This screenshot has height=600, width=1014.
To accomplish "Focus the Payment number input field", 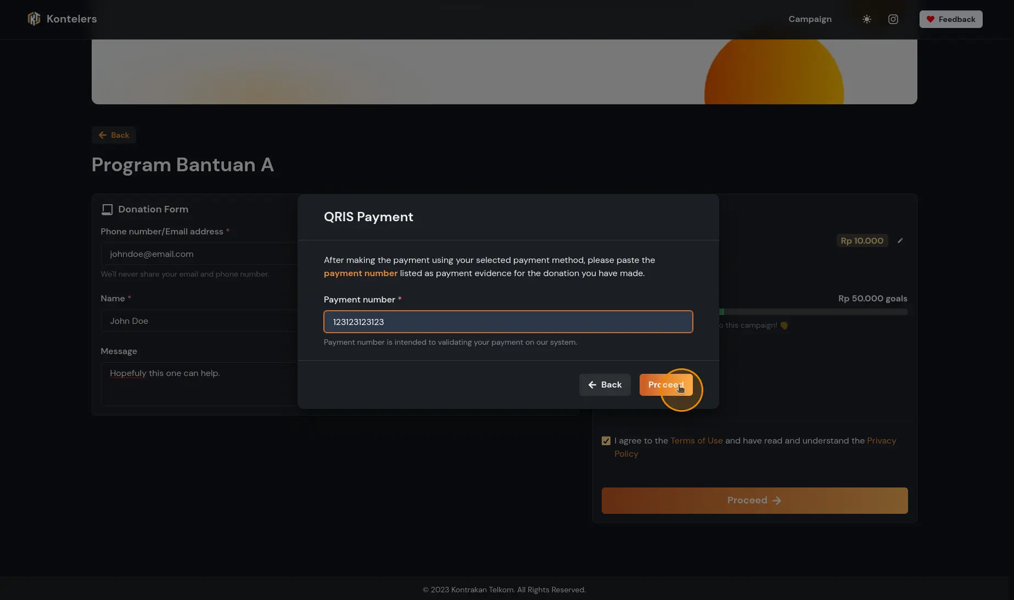I will pos(508,322).
